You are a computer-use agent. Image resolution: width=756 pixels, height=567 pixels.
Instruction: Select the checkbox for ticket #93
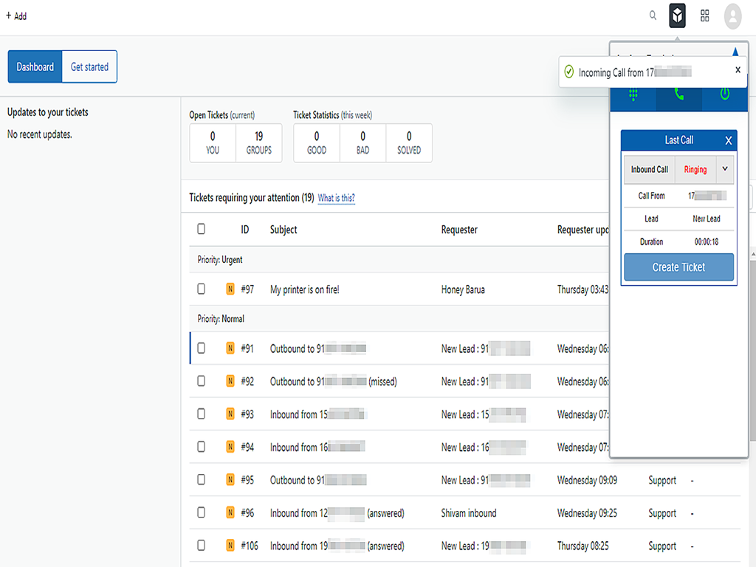click(x=202, y=414)
